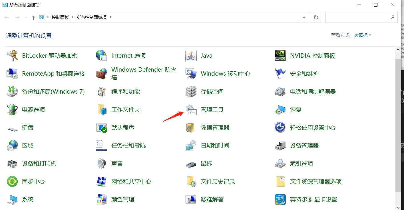Open the 设备管理器 text link
Screen dimensions: 404x210
tap(304, 146)
